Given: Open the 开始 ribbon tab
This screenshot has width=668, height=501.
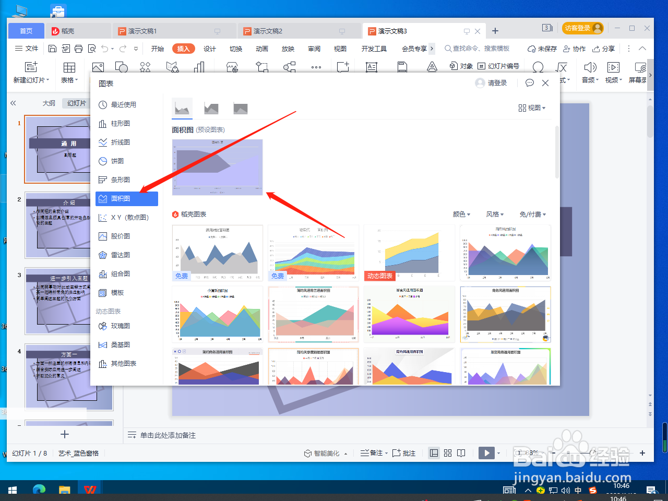Looking at the screenshot, I should pos(157,49).
